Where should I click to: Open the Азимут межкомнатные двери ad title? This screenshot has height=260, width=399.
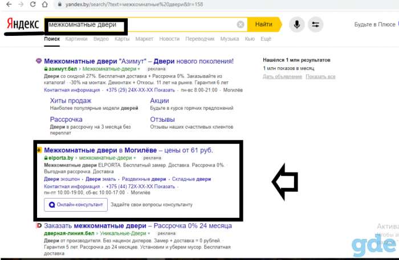[139, 61]
